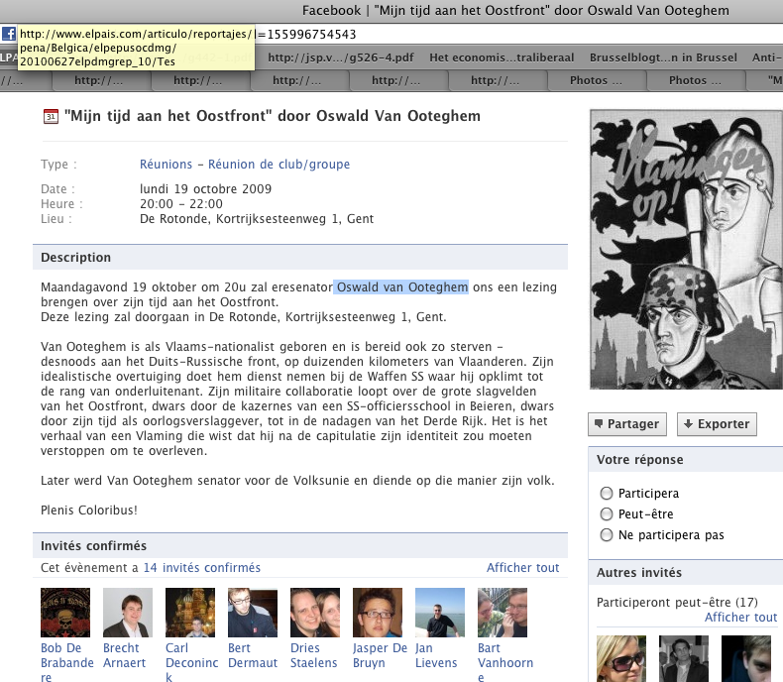Open Bart Vanhoorne profile picture
This screenshot has height=682, width=783.
click(503, 613)
